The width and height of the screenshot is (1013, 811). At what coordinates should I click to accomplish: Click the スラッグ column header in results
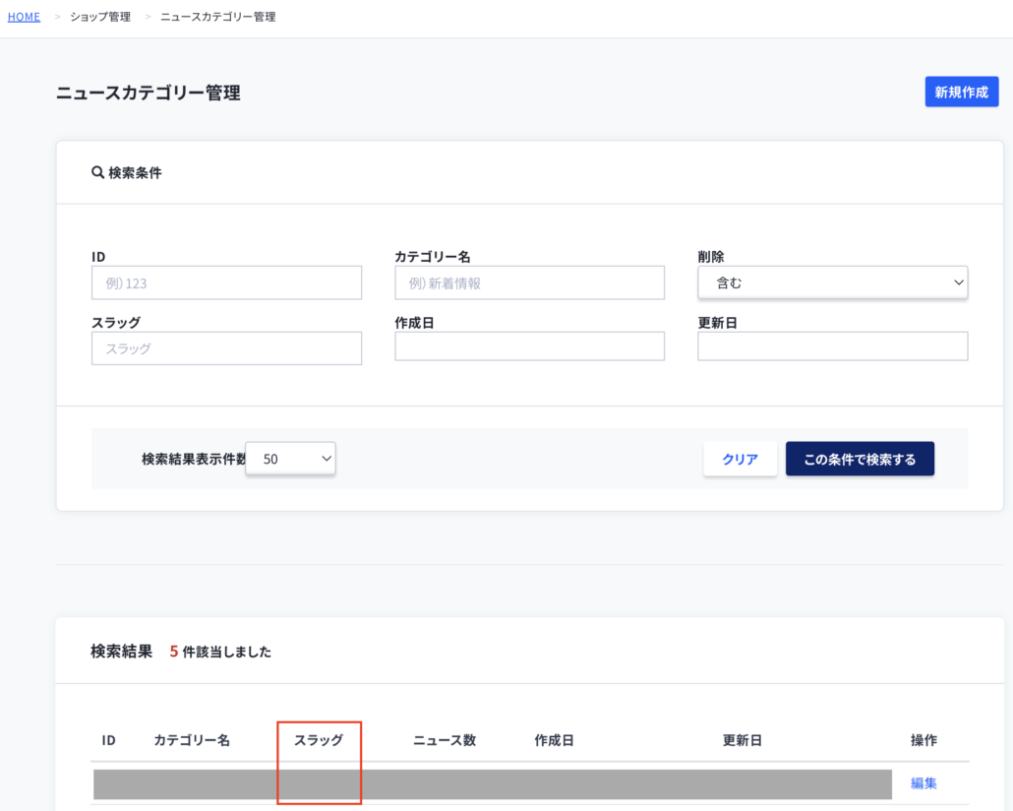(319, 740)
